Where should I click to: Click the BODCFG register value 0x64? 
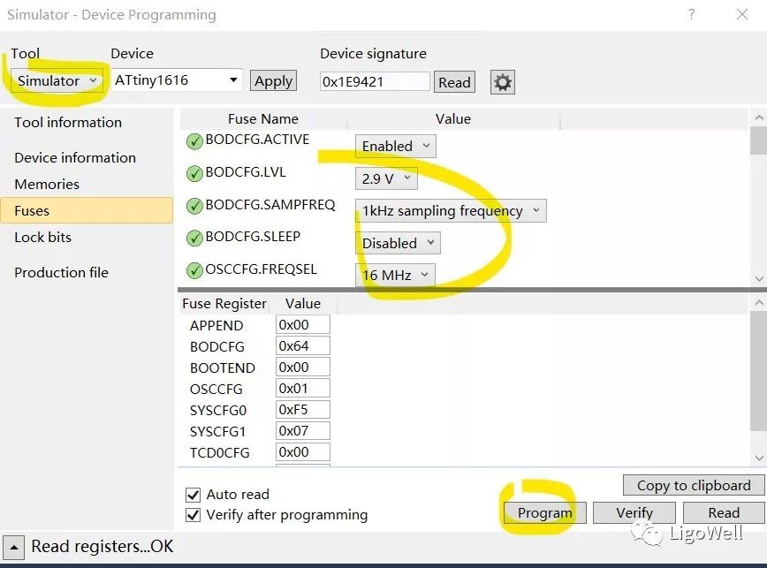click(x=303, y=346)
